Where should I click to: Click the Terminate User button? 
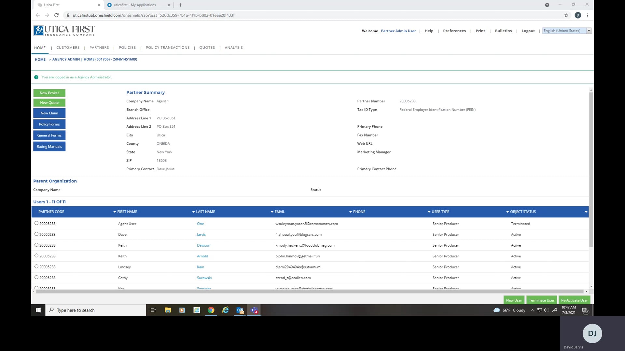(x=541, y=300)
